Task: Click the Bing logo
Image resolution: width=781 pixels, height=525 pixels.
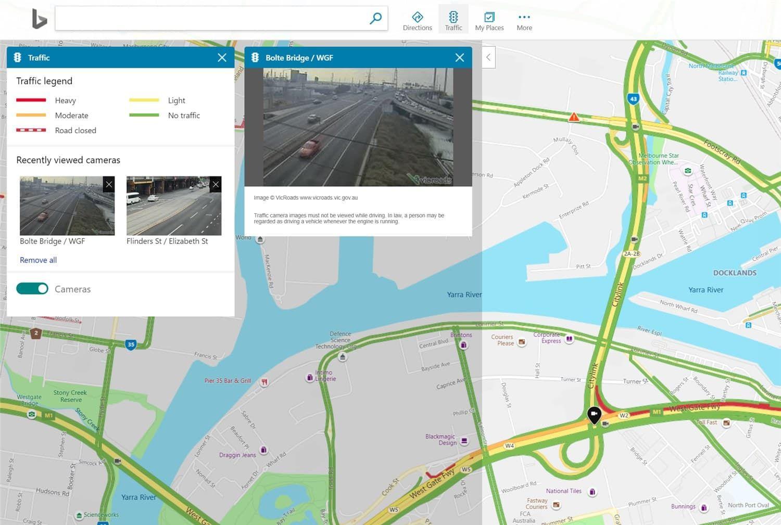Action: tap(39, 19)
